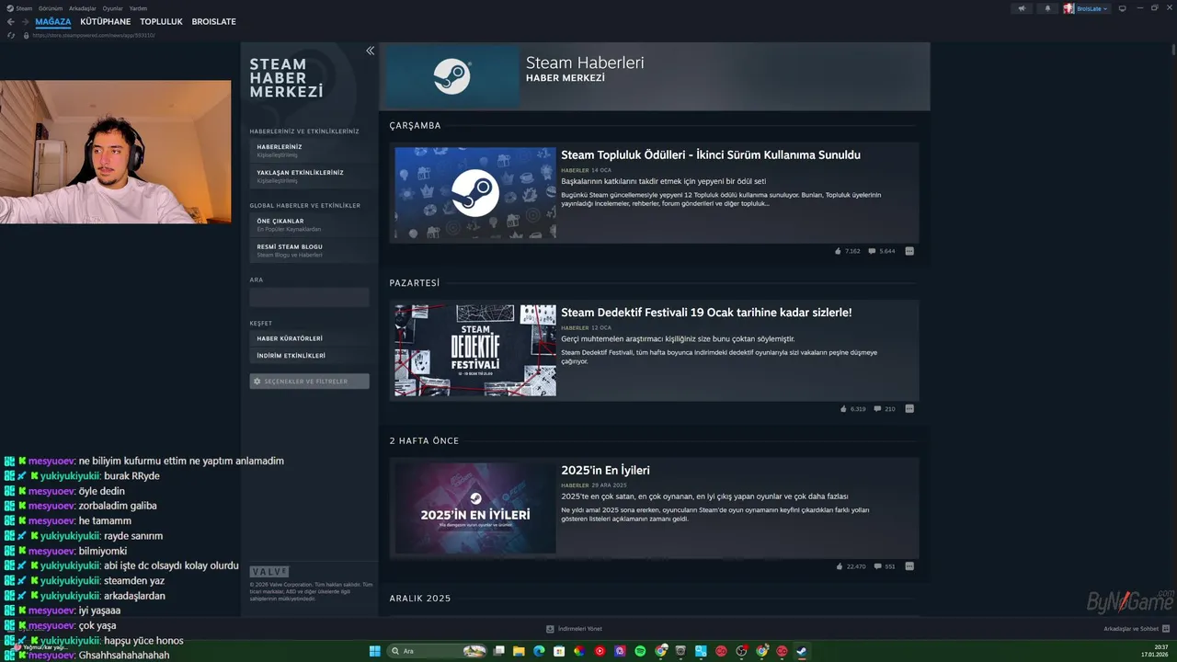This screenshot has width=1177, height=662.
Task: Open the Görünüm menu
Action: pyautogui.click(x=51, y=8)
